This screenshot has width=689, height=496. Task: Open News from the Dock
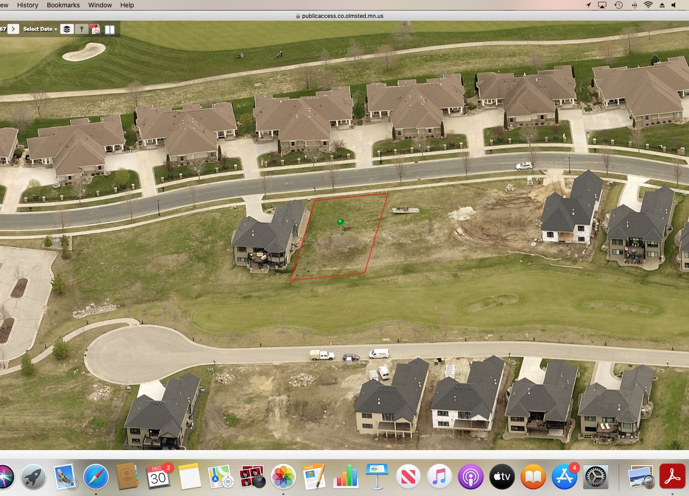click(408, 477)
